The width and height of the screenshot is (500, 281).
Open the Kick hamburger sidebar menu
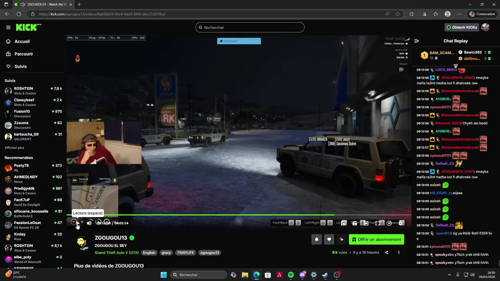8,27
